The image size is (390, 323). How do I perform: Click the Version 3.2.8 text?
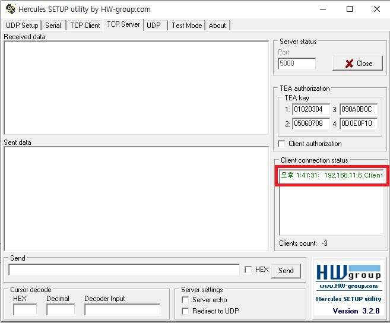coord(356,311)
